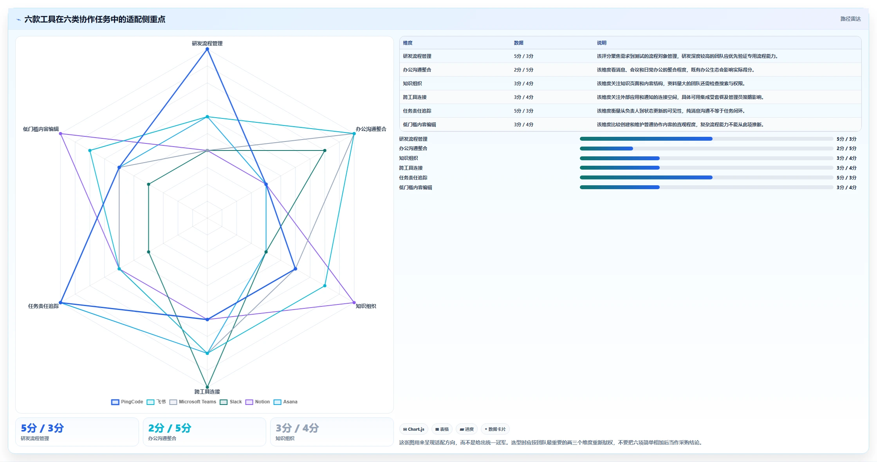Click 飞书's cyan point on 低门槛内容编辑 axis
877x462 pixels.
click(x=90, y=150)
